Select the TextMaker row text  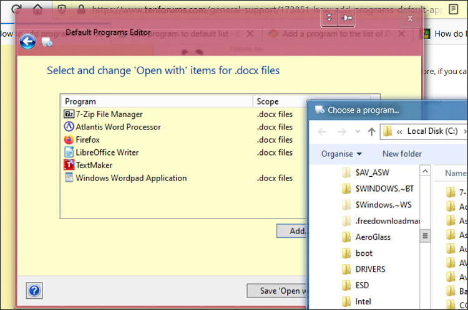[x=94, y=166]
